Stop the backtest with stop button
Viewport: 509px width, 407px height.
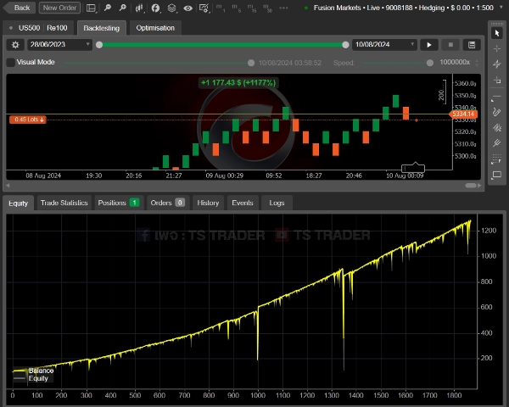coord(450,44)
